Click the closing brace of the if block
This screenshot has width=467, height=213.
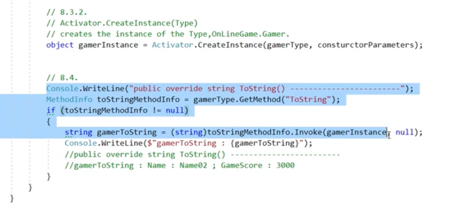(49, 176)
